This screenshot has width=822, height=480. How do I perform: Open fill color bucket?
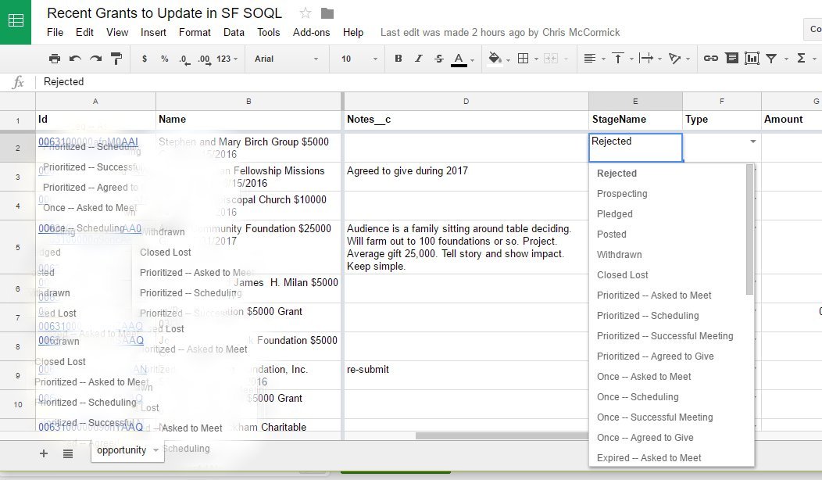495,59
